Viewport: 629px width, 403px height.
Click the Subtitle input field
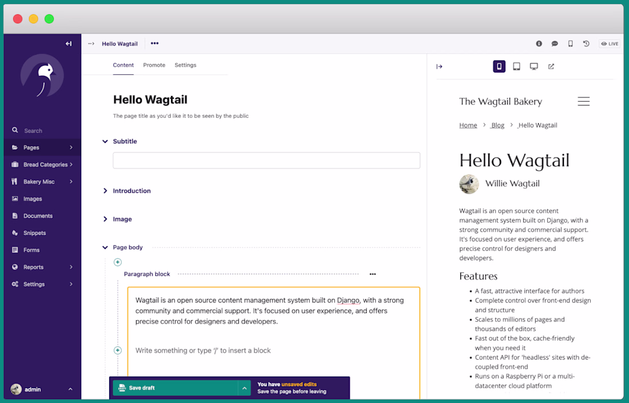pos(266,160)
